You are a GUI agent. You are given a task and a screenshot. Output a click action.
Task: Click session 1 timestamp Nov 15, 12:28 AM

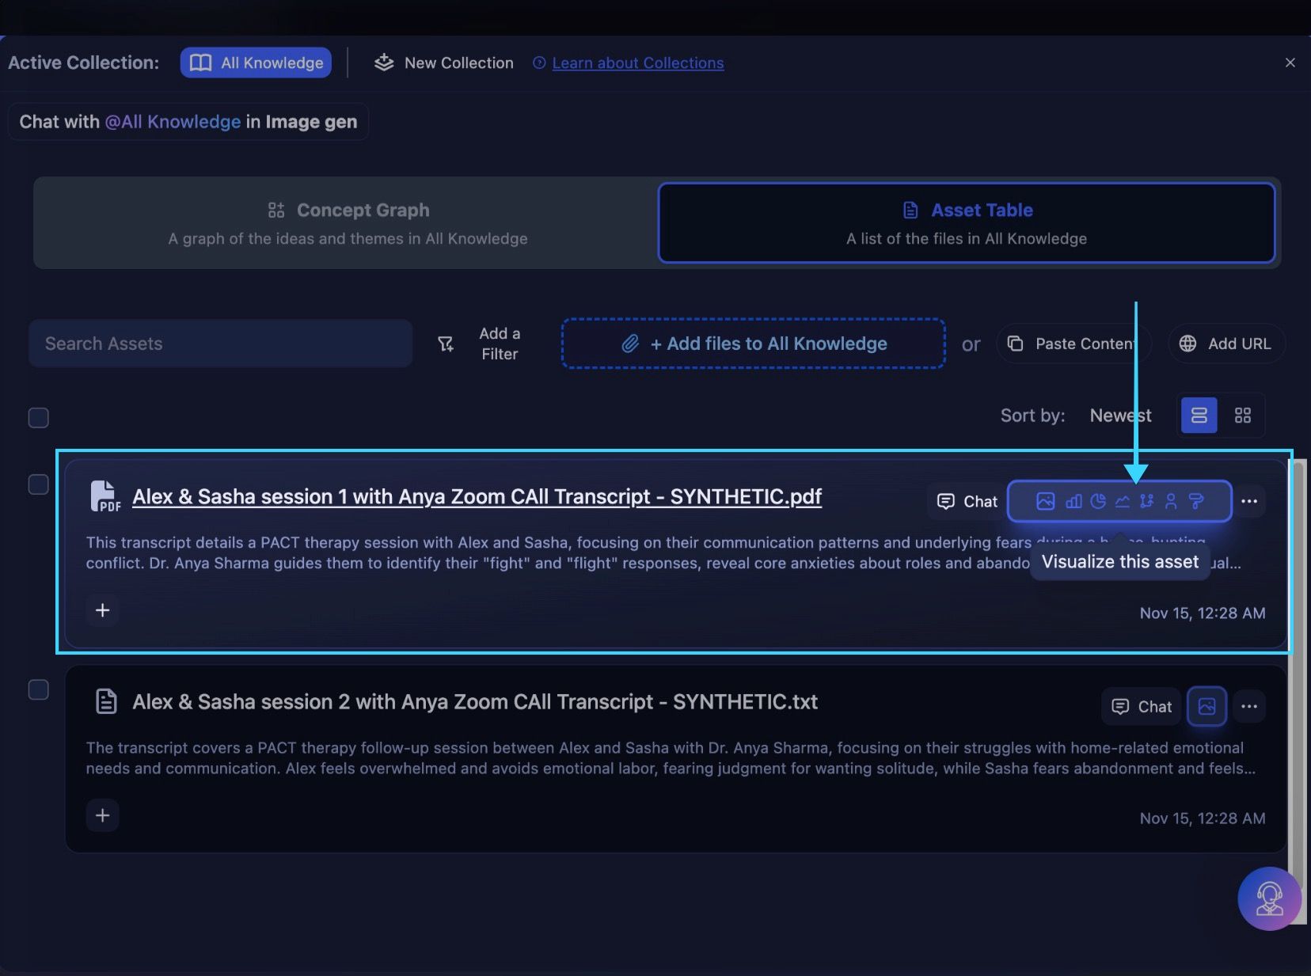click(x=1202, y=613)
